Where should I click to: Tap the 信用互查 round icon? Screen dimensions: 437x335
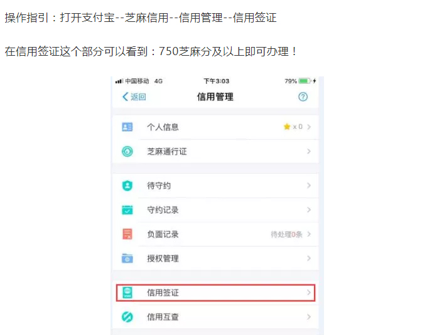click(127, 317)
